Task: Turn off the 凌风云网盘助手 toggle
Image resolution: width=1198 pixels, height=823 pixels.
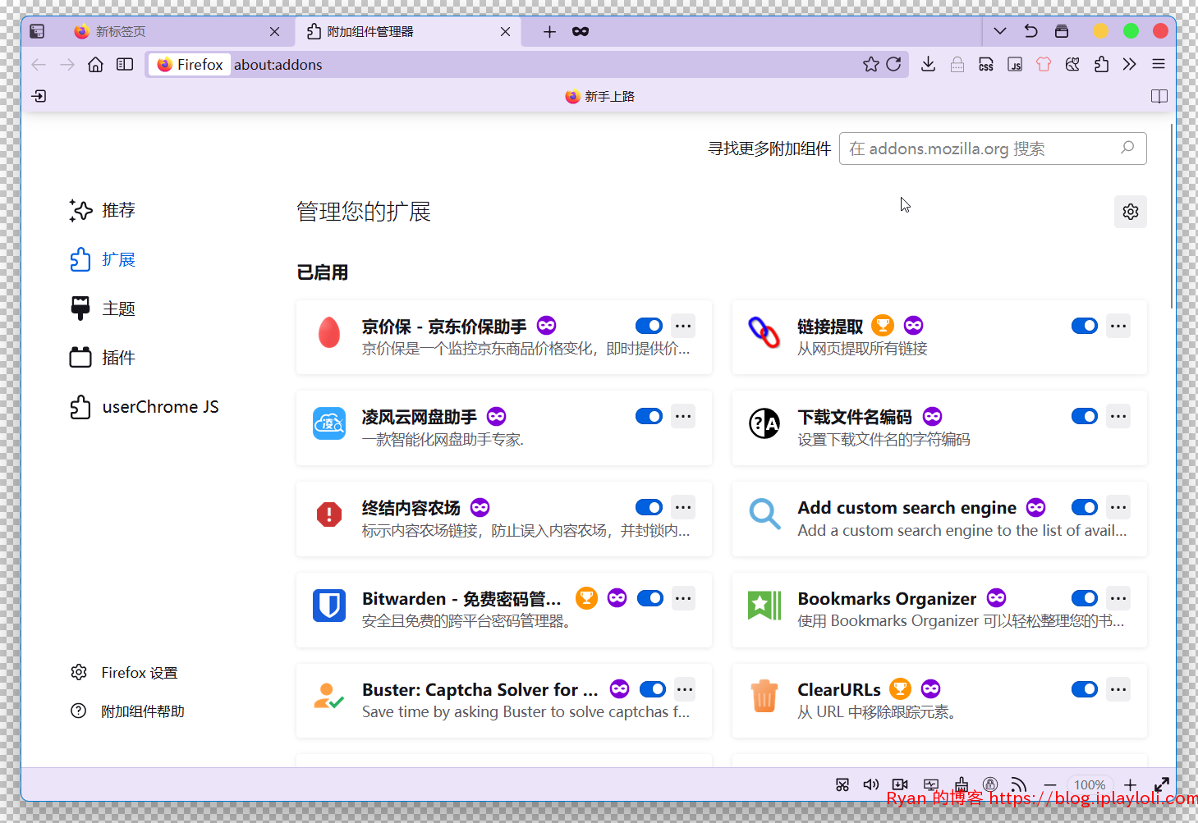Action: (649, 416)
